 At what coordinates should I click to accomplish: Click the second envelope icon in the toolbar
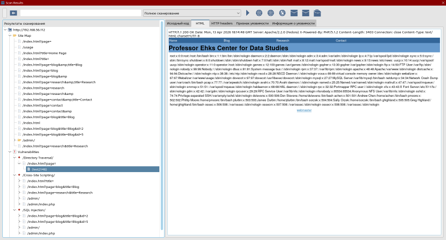(x=306, y=13)
